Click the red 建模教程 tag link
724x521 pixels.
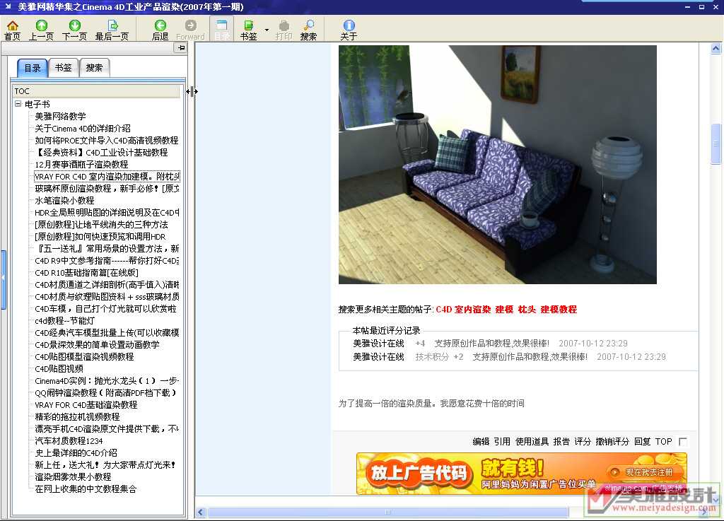pyautogui.click(x=559, y=309)
